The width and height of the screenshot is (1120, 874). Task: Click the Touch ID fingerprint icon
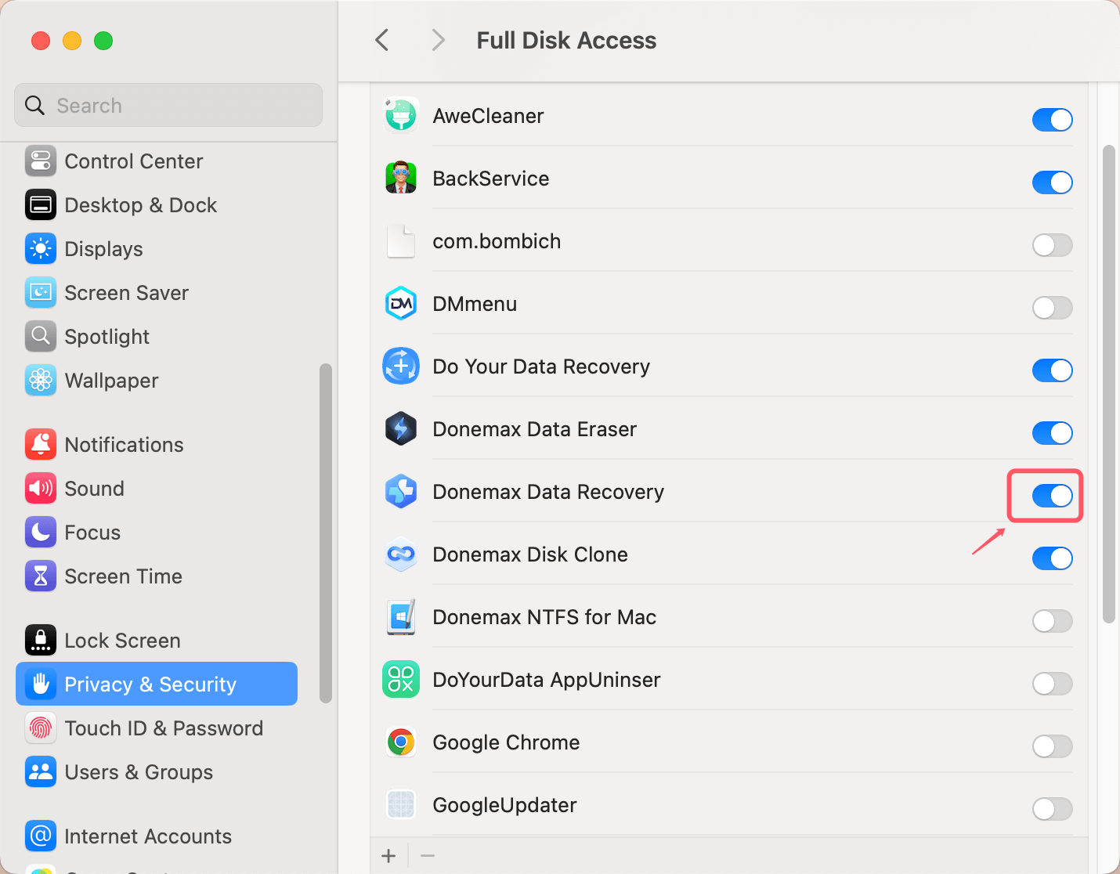point(40,728)
